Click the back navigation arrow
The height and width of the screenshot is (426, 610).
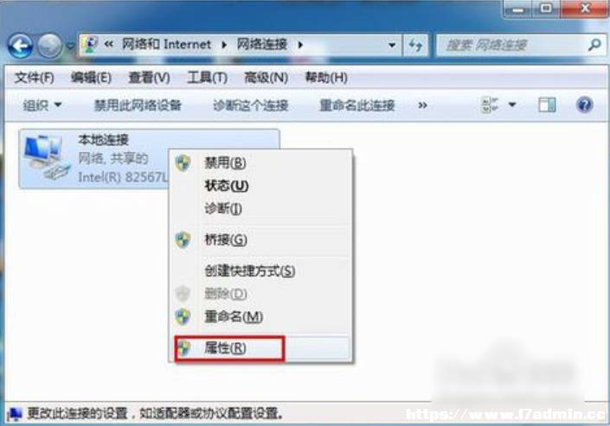click(x=20, y=46)
